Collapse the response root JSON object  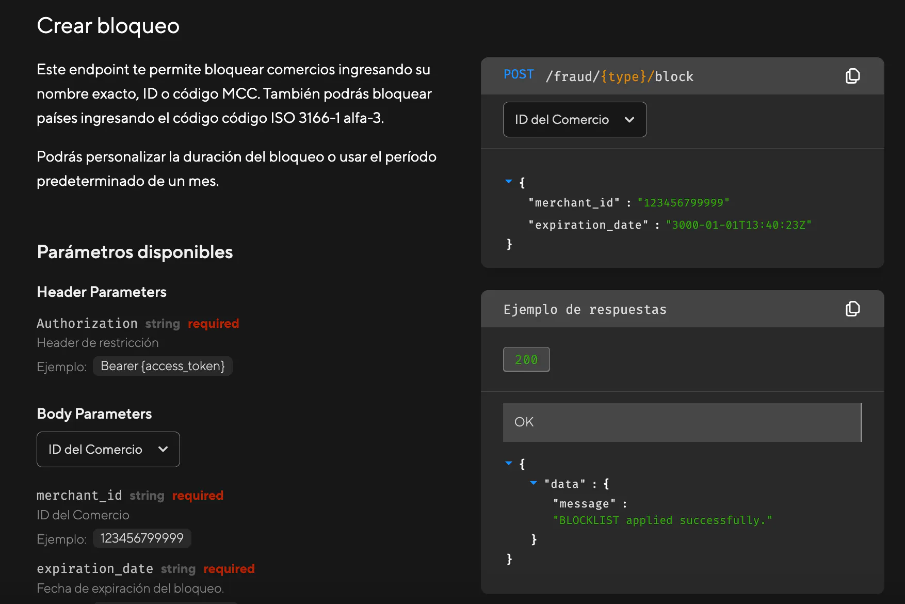tap(509, 464)
